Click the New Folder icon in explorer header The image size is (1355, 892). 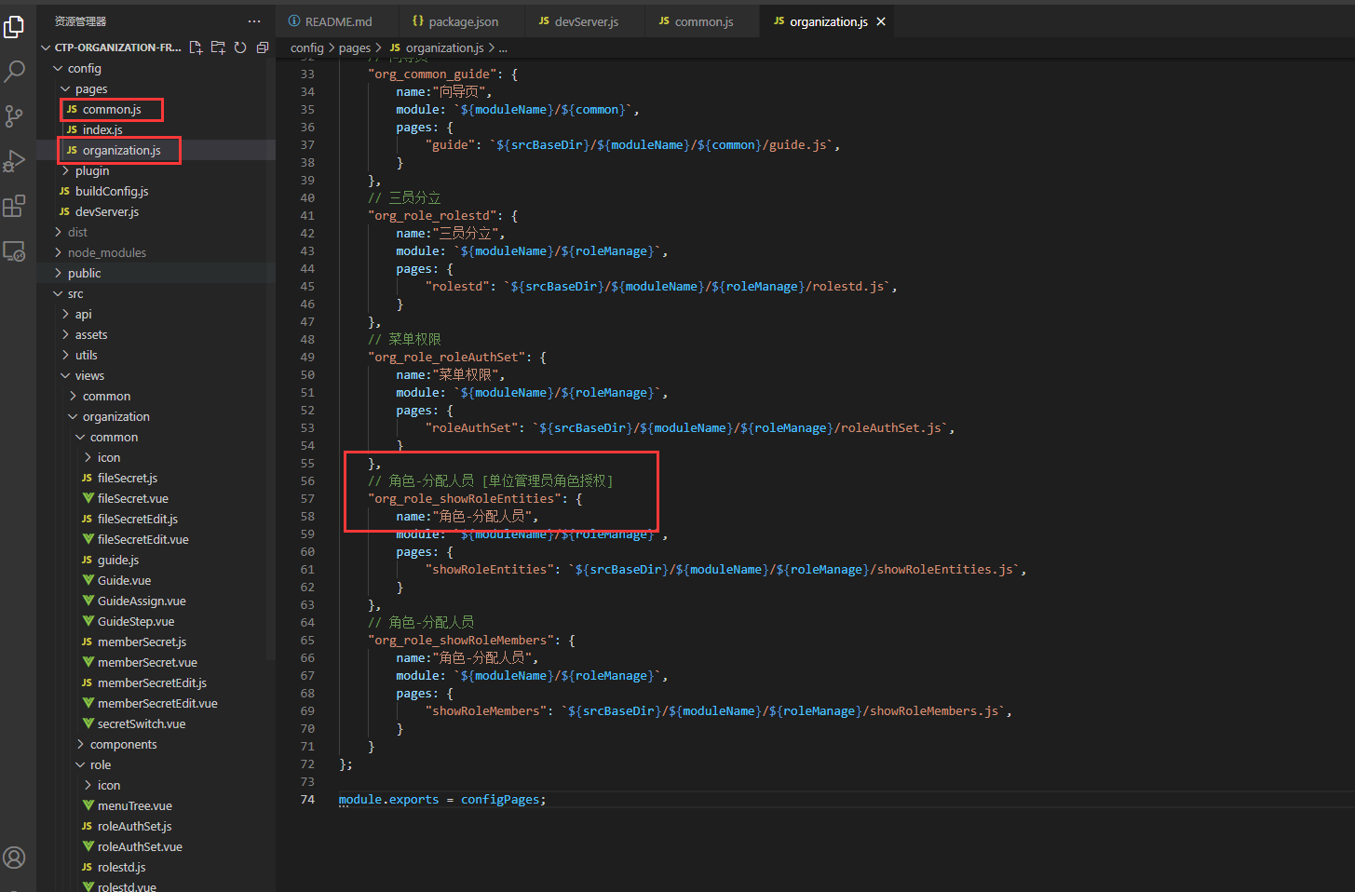click(x=218, y=47)
